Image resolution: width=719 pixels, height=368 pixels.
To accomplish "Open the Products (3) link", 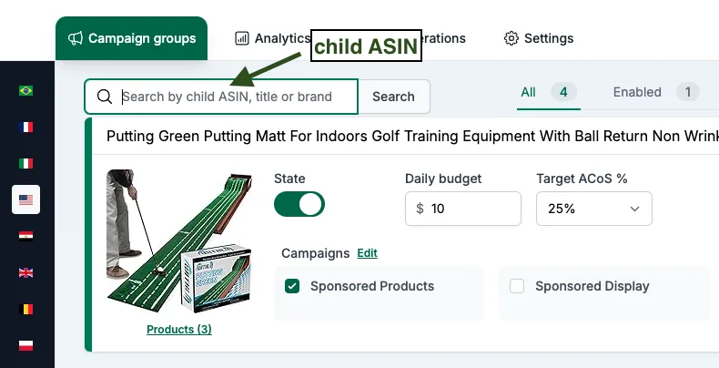I will [x=179, y=330].
